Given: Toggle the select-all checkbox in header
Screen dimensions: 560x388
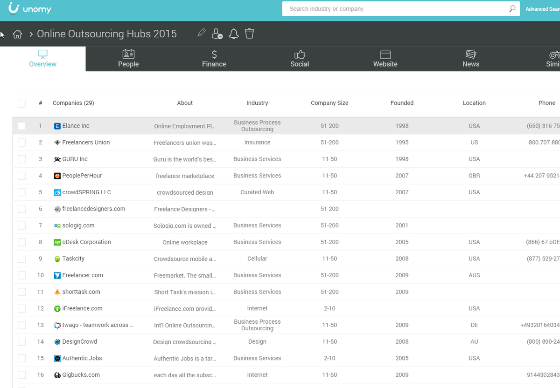Looking at the screenshot, I should pyautogui.click(x=22, y=103).
